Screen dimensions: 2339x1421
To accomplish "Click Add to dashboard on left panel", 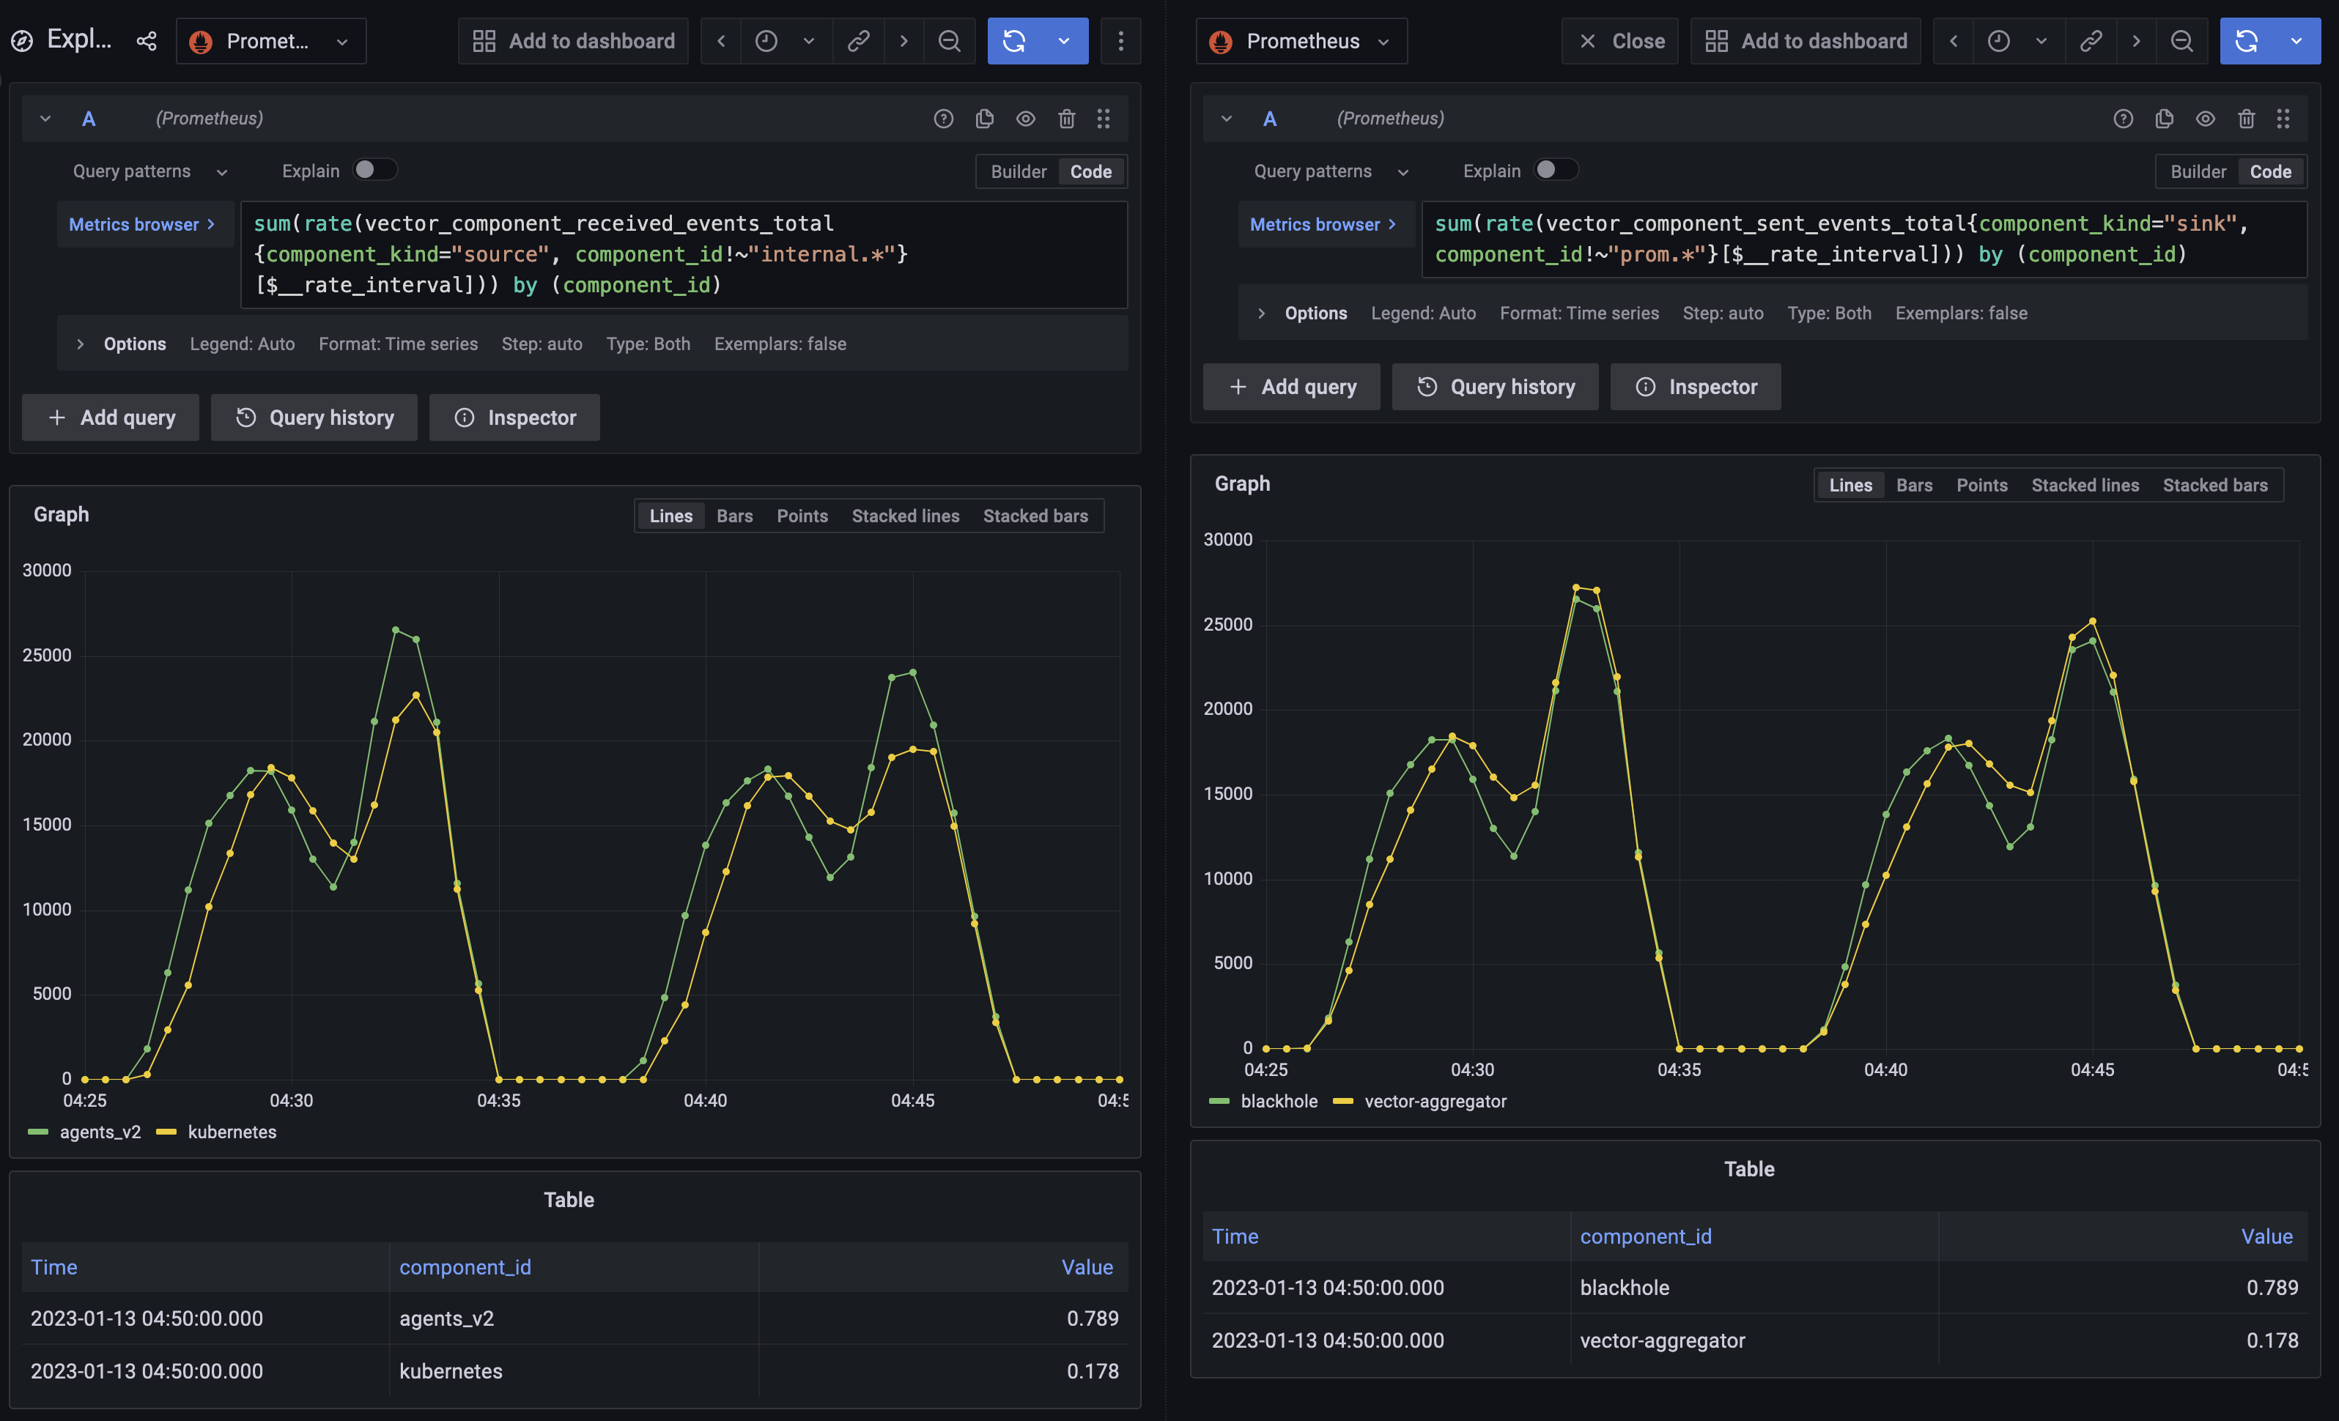I will (572, 41).
